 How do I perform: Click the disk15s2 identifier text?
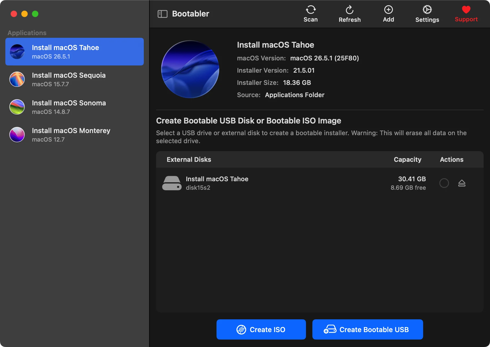pos(198,188)
